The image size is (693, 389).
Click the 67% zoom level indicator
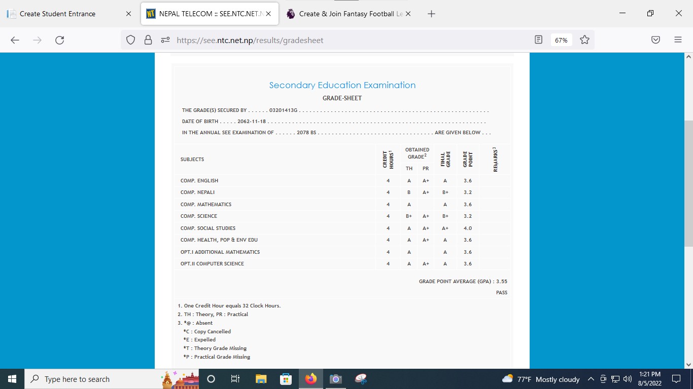point(561,40)
